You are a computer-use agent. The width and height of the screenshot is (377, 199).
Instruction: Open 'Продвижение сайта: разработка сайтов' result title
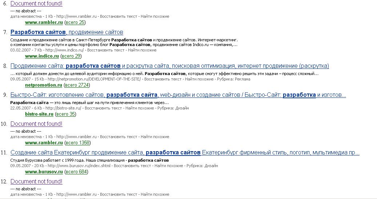(x=170, y=66)
